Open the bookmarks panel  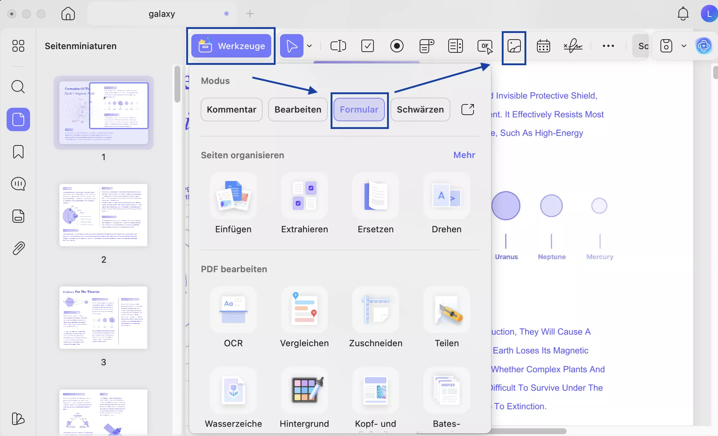click(x=18, y=152)
